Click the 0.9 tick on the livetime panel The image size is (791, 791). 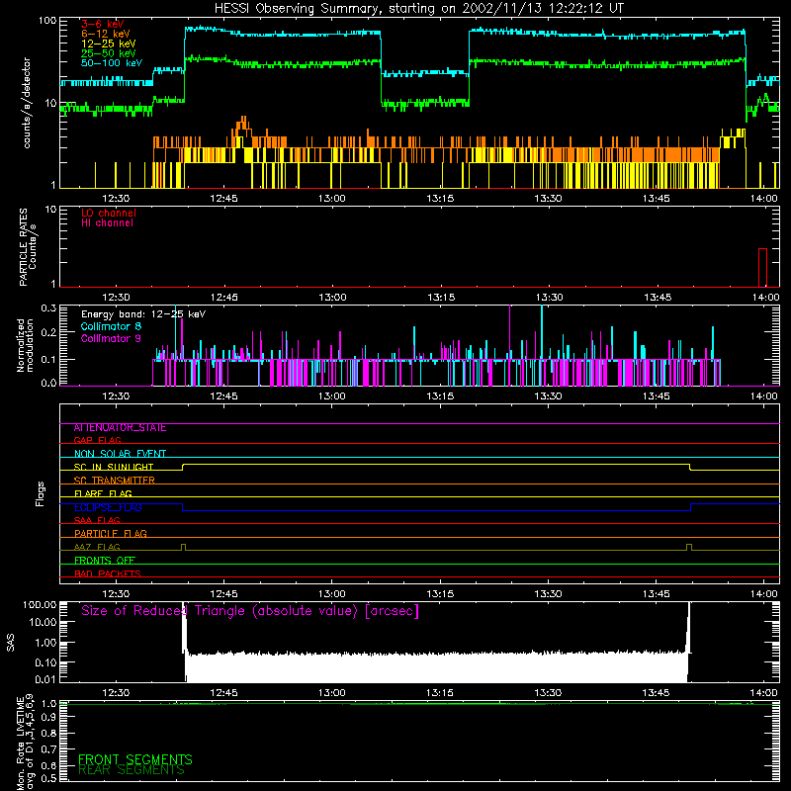pyautogui.click(x=48, y=718)
